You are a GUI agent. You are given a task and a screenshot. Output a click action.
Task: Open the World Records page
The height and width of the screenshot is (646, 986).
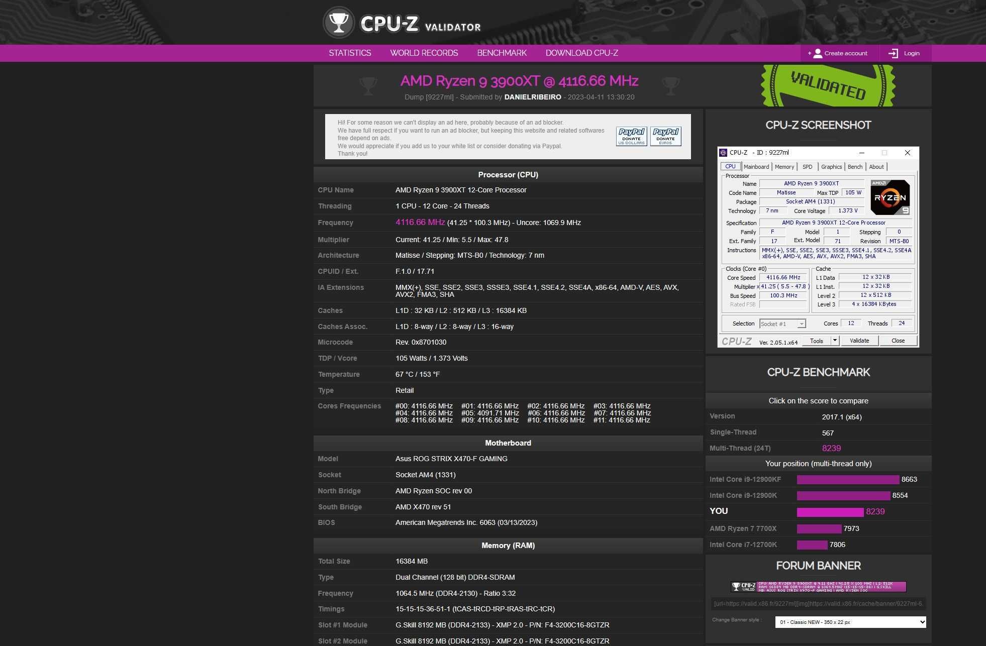click(x=424, y=53)
